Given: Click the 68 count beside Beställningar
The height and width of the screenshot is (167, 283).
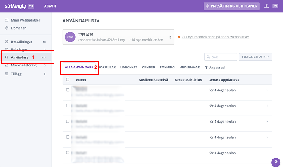Looking at the screenshot, I should point(44,42).
